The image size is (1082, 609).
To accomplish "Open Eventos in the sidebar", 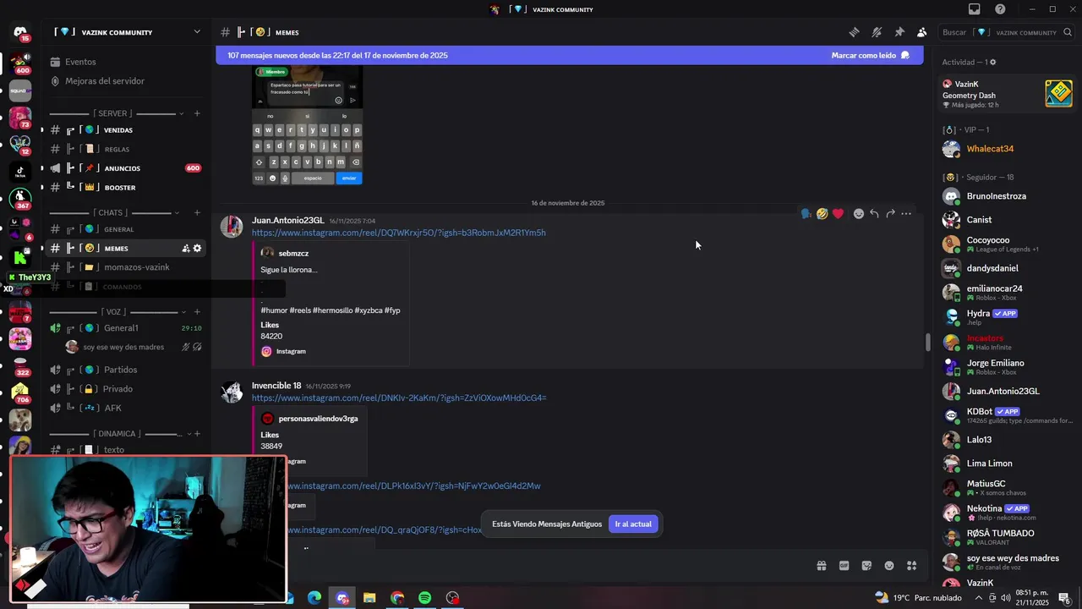I will (x=80, y=62).
